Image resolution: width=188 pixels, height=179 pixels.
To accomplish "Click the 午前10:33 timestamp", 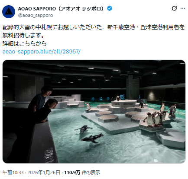I will tap(13, 172).
